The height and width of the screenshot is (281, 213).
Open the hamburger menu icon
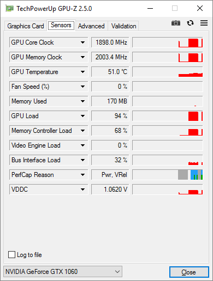tap(204, 23)
